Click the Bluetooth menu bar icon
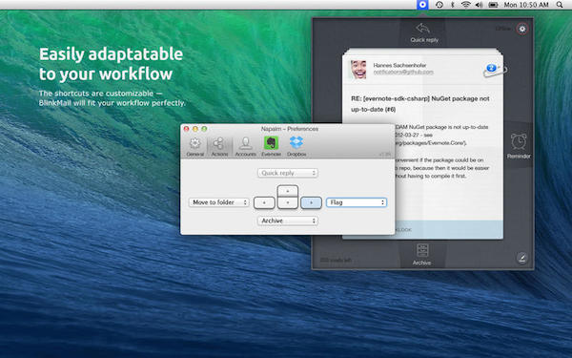The width and height of the screenshot is (572, 358). pyautogui.click(x=452, y=5)
